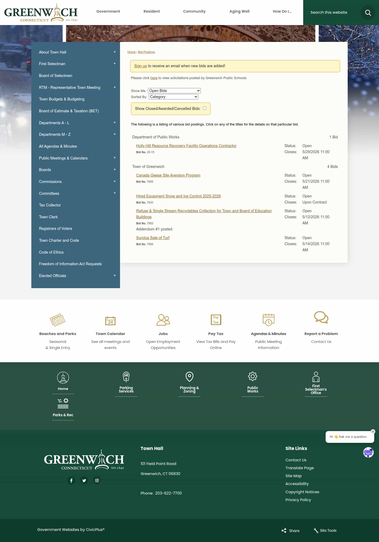
Task: Open the chatbot assistant avatar
Action: pos(368,452)
